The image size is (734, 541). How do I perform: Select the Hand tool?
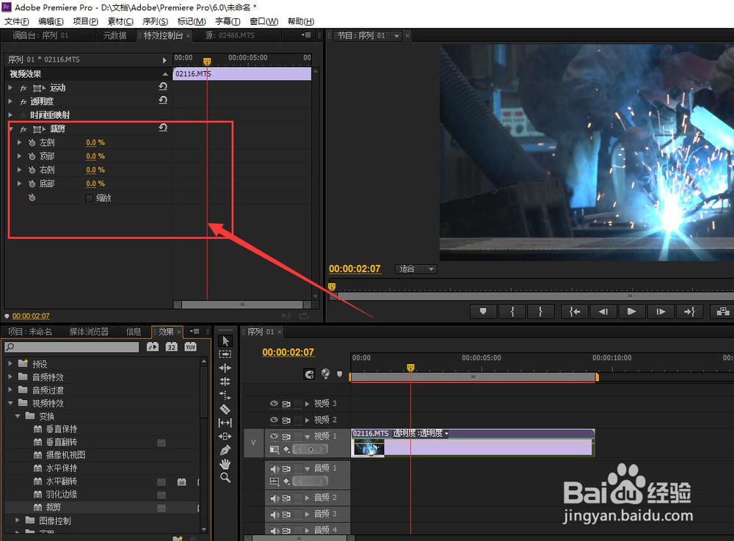coord(225,464)
